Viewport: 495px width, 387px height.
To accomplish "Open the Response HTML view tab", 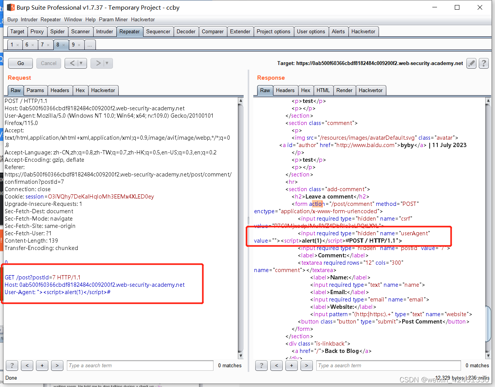I will coord(323,90).
